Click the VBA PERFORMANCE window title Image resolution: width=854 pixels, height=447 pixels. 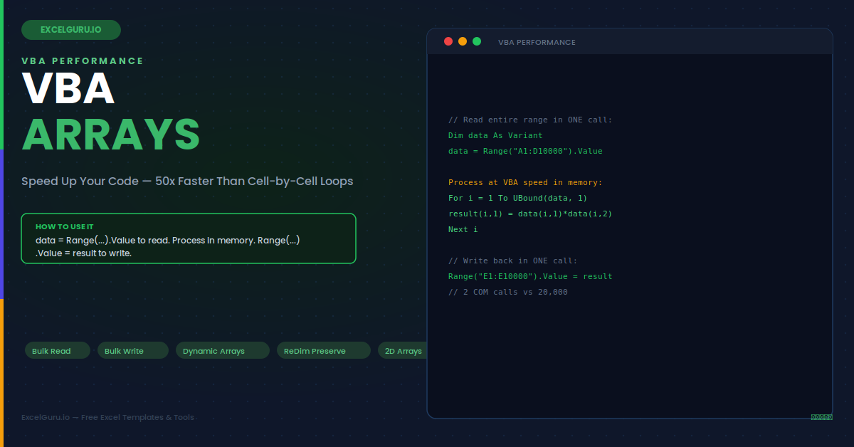(x=537, y=42)
